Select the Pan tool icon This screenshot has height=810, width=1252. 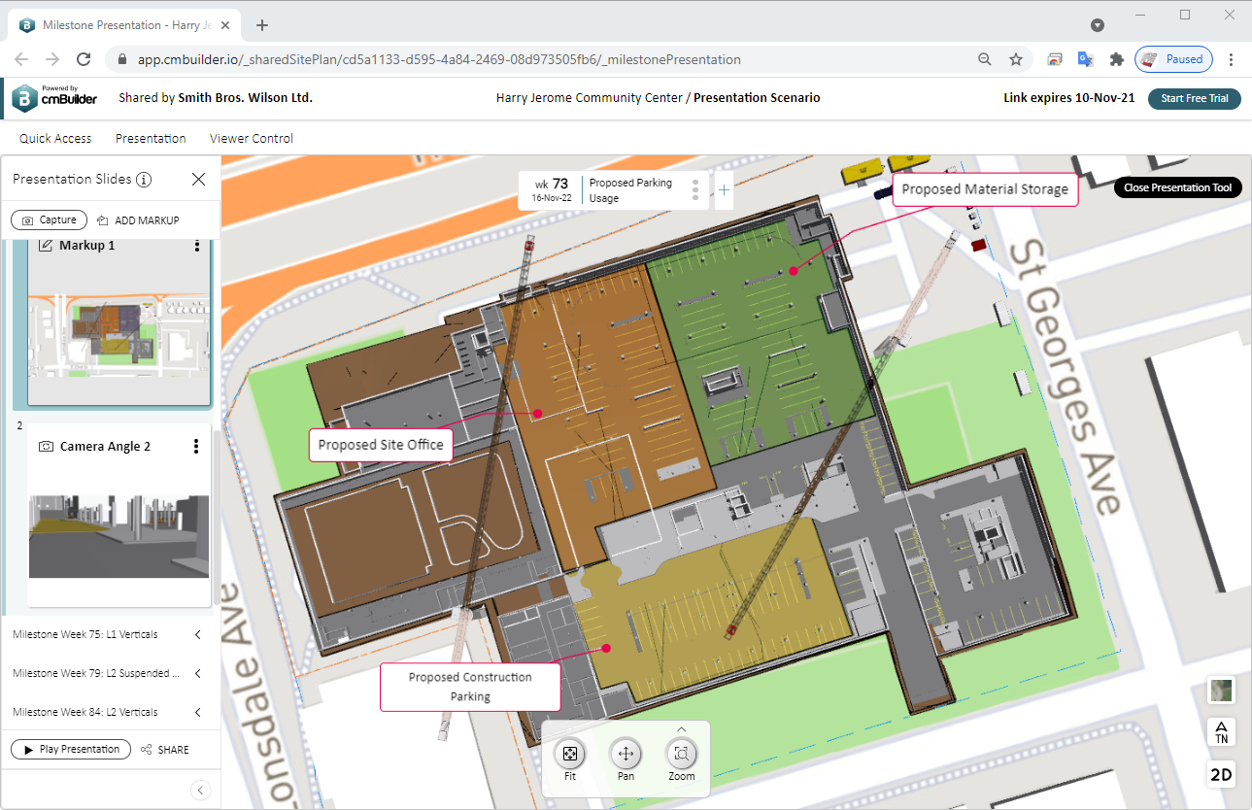click(626, 754)
